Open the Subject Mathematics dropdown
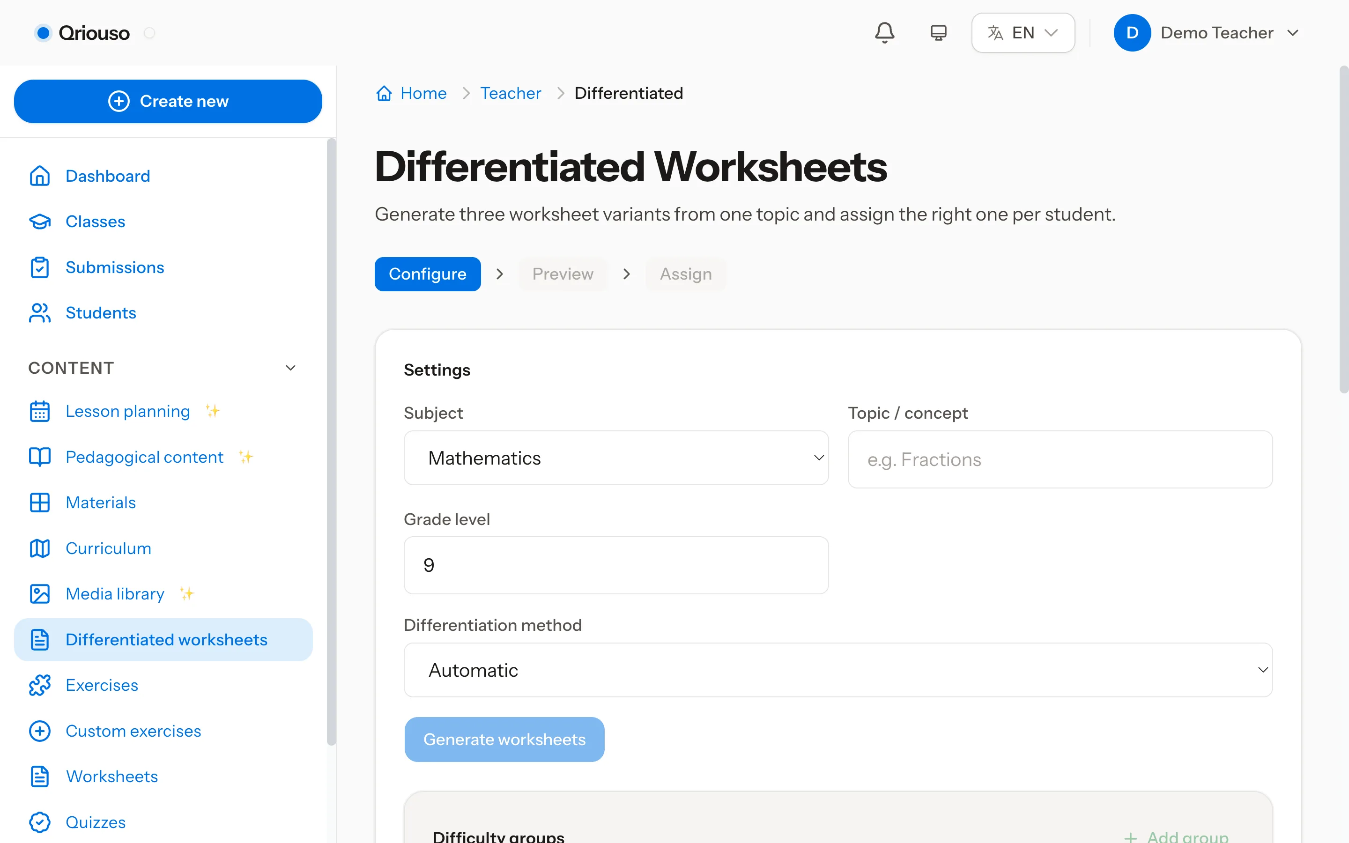1349x843 pixels. pyautogui.click(x=616, y=458)
